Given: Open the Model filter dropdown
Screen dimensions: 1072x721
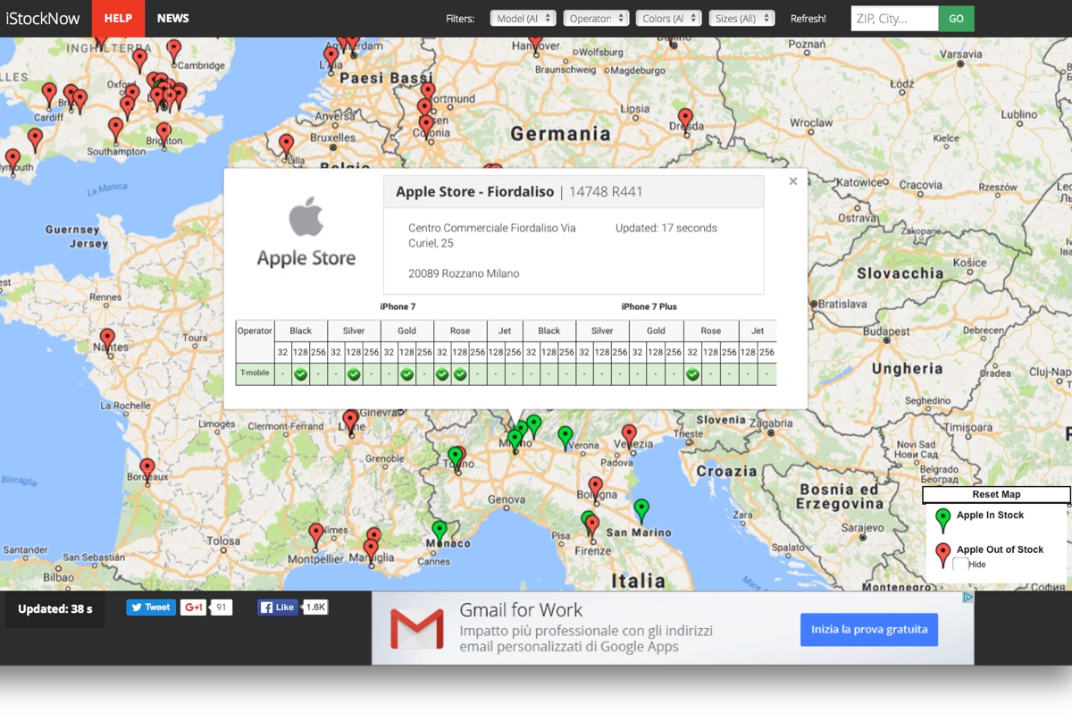Looking at the screenshot, I should coord(523,19).
